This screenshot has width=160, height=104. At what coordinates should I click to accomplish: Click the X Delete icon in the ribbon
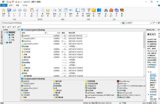tap(60, 10)
